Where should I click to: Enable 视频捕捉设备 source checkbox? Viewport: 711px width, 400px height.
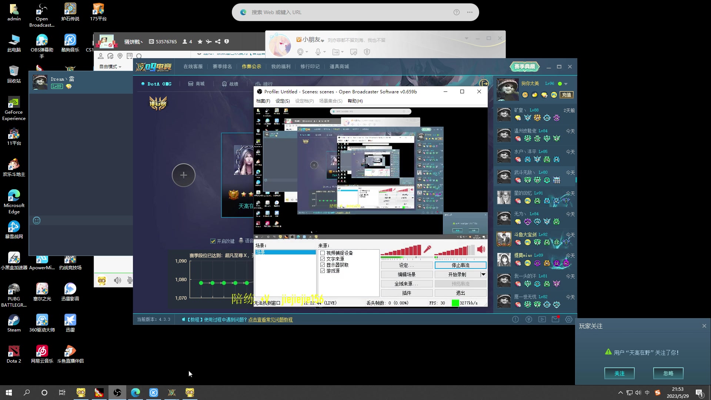[323, 253]
